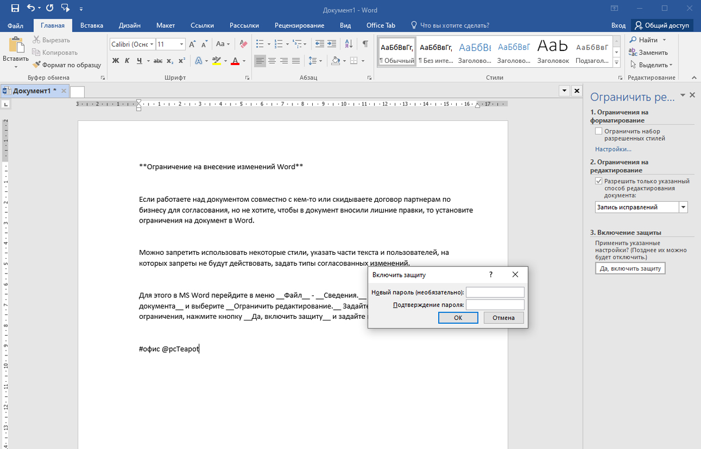Click the Новый пароль input field
Screen dimensions: 701x449
click(495, 292)
